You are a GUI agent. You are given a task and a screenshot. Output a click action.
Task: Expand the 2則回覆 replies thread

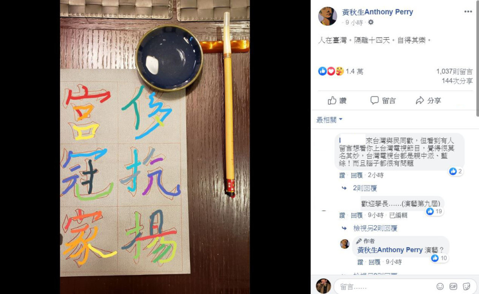click(365, 188)
